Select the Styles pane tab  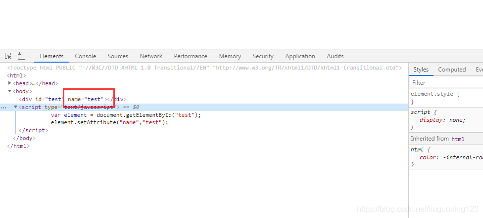(421, 70)
